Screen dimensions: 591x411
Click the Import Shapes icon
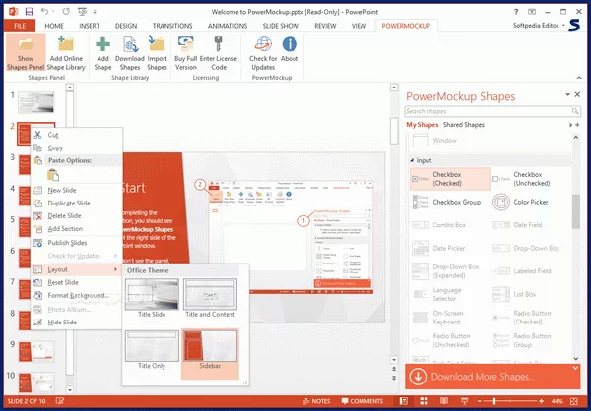[x=157, y=44]
